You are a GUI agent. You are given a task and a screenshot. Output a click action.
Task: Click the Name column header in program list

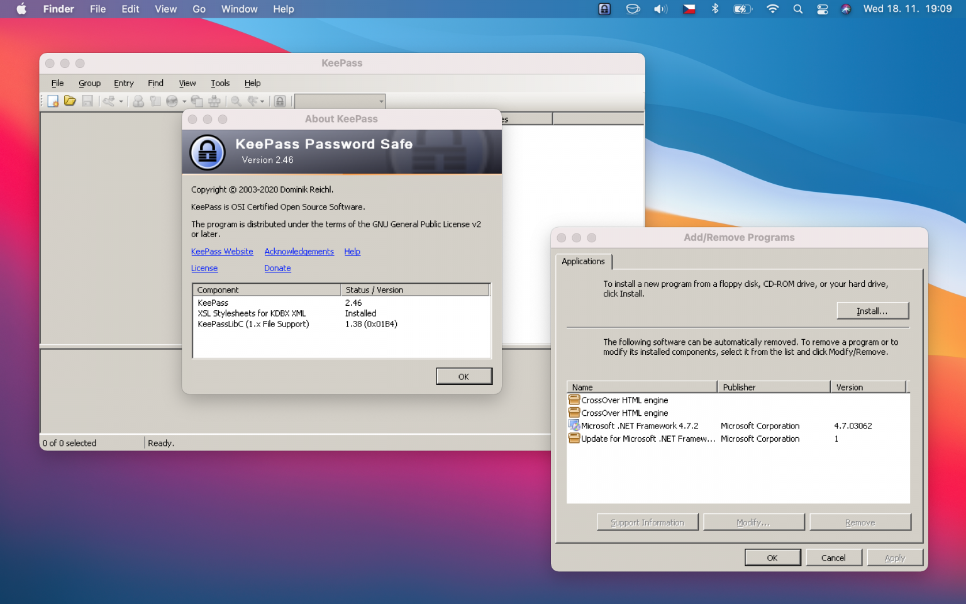point(641,387)
